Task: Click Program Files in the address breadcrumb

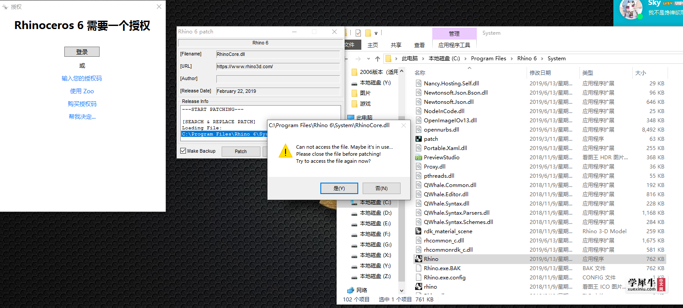Action: point(489,59)
